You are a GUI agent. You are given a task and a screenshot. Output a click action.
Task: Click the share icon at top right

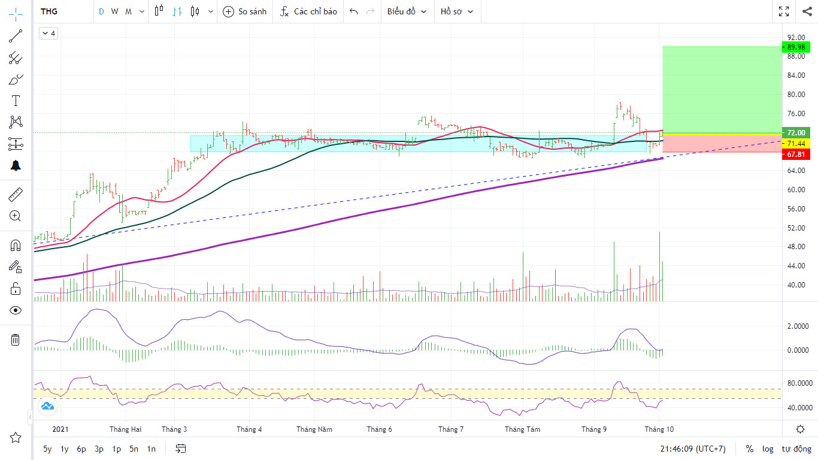[x=806, y=11]
